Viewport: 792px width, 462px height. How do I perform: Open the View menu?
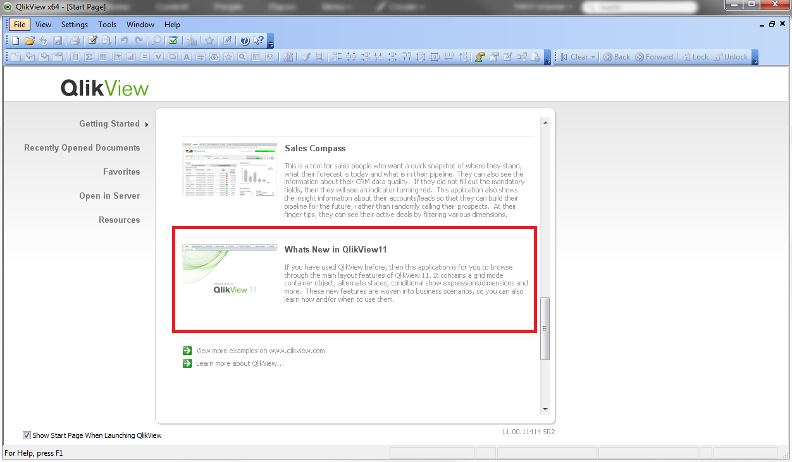coord(43,25)
